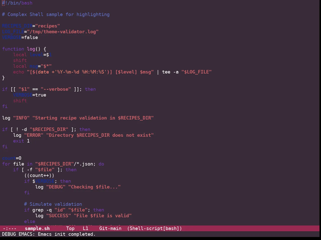The image size is (321, 240).
Task: Click the '! -d' directory test operator
Action: tap(21, 129)
